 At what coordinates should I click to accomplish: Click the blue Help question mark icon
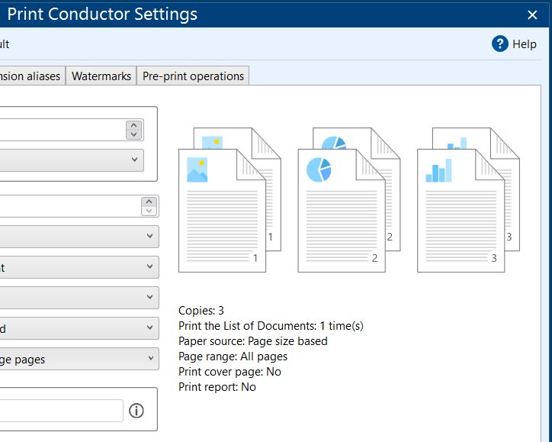coord(500,44)
